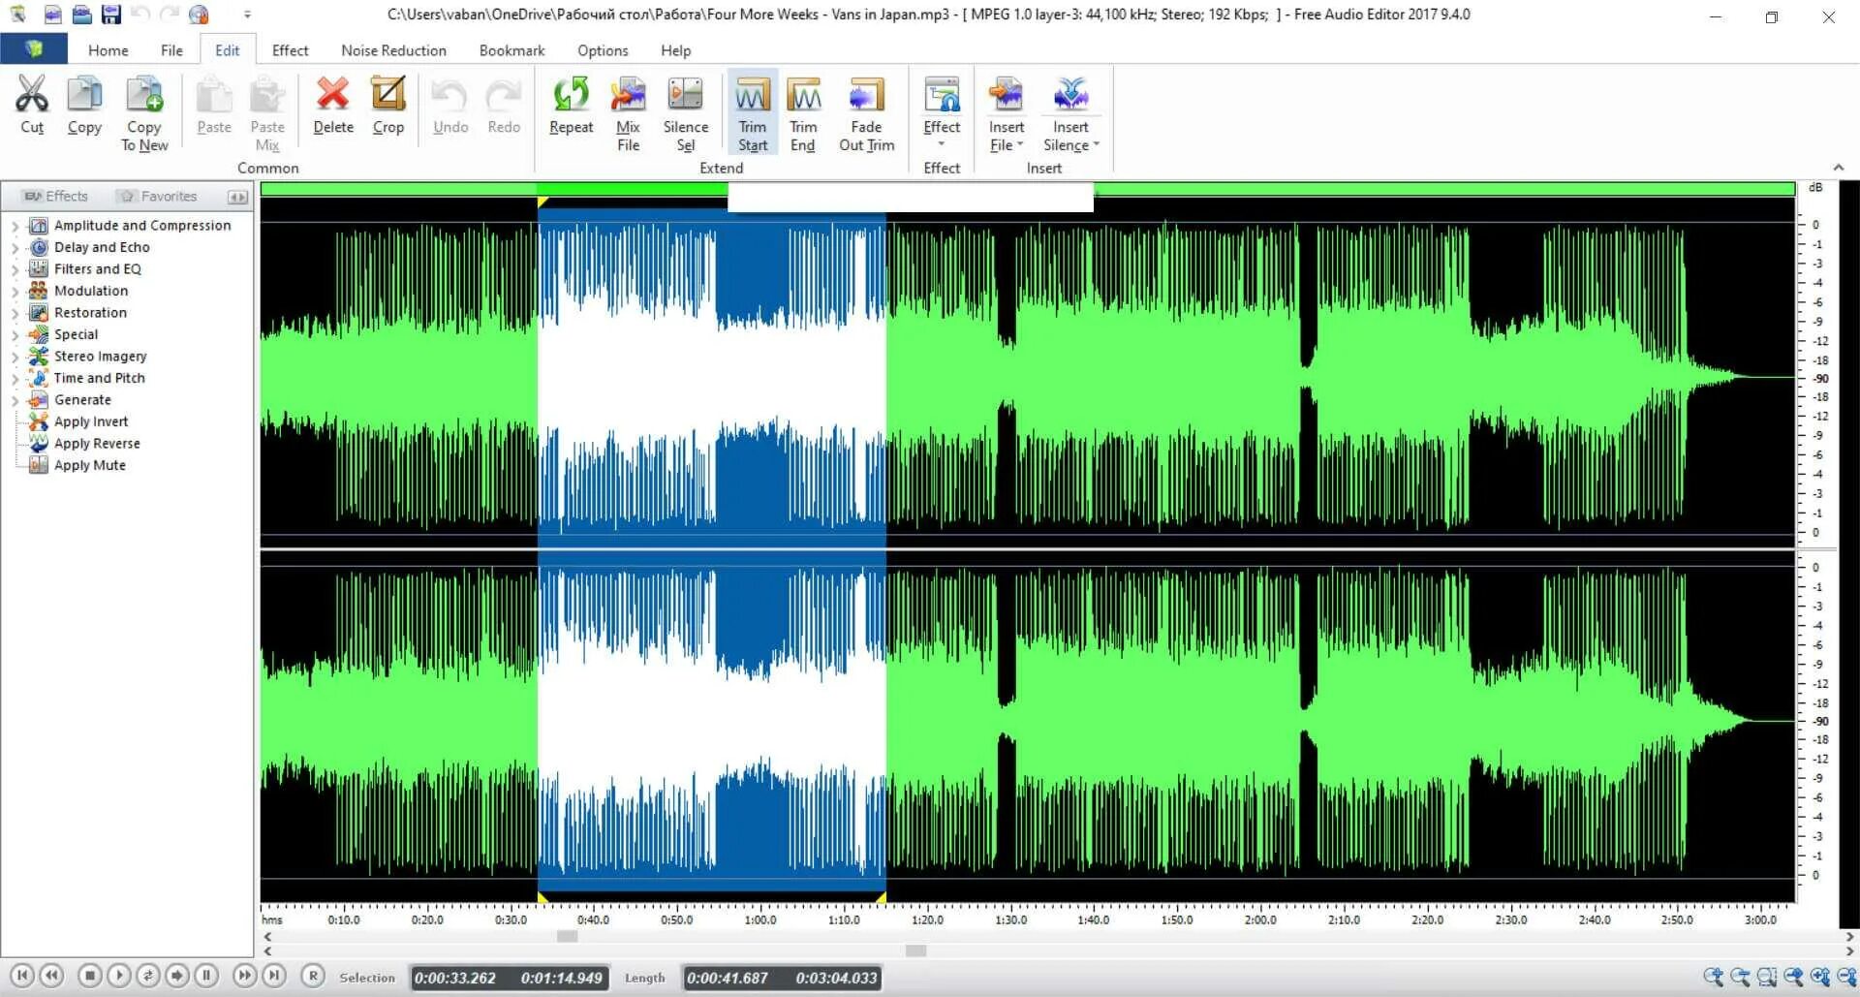1860x997 pixels.
Task: Collapse the ribbon with chevron arrow
Action: pos(1839,168)
